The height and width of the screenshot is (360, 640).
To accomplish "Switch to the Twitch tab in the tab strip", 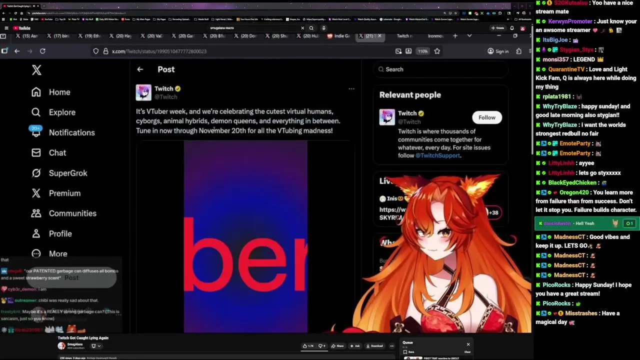I will tap(404, 36).
